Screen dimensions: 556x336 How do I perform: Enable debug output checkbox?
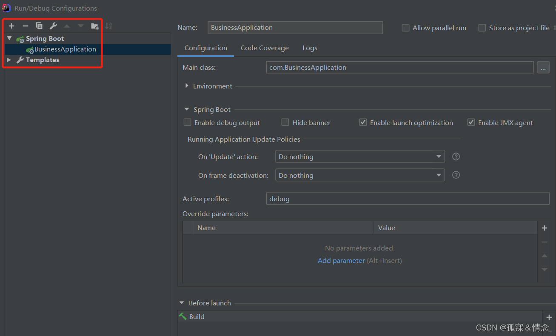point(187,122)
